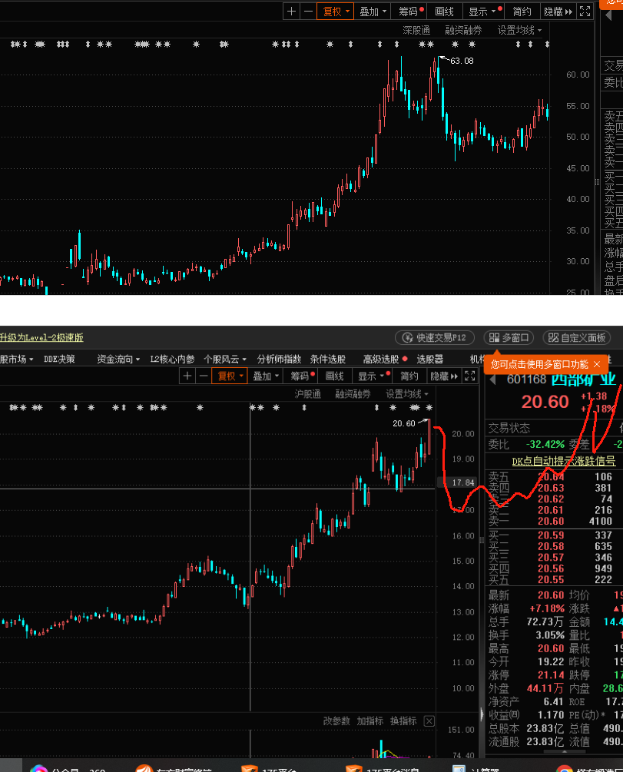The width and height of the screenshot is (623, 772).
Task: Click the 20.60 high price marker on the lower chart
Action: pyautogui.click(x=404, y=423)
